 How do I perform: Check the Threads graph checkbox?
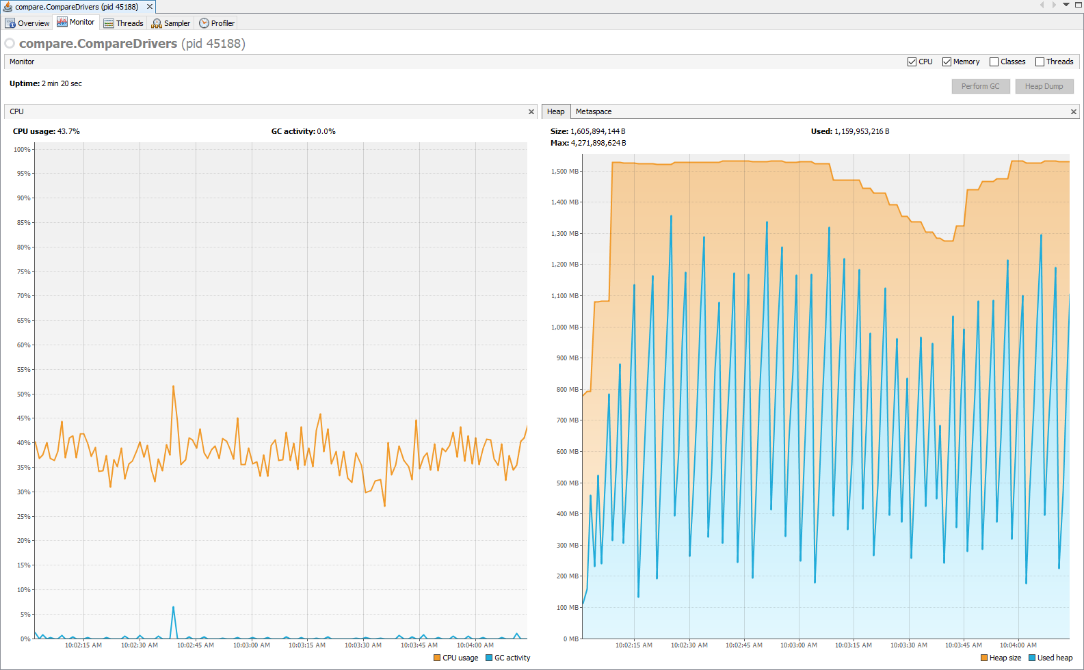pos(1040,62)
